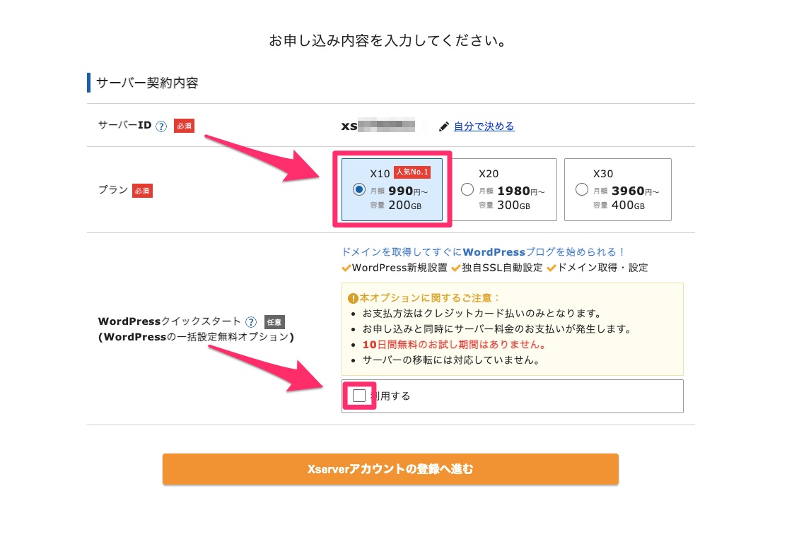Select the X30 plan radio button

pos(581,190)
